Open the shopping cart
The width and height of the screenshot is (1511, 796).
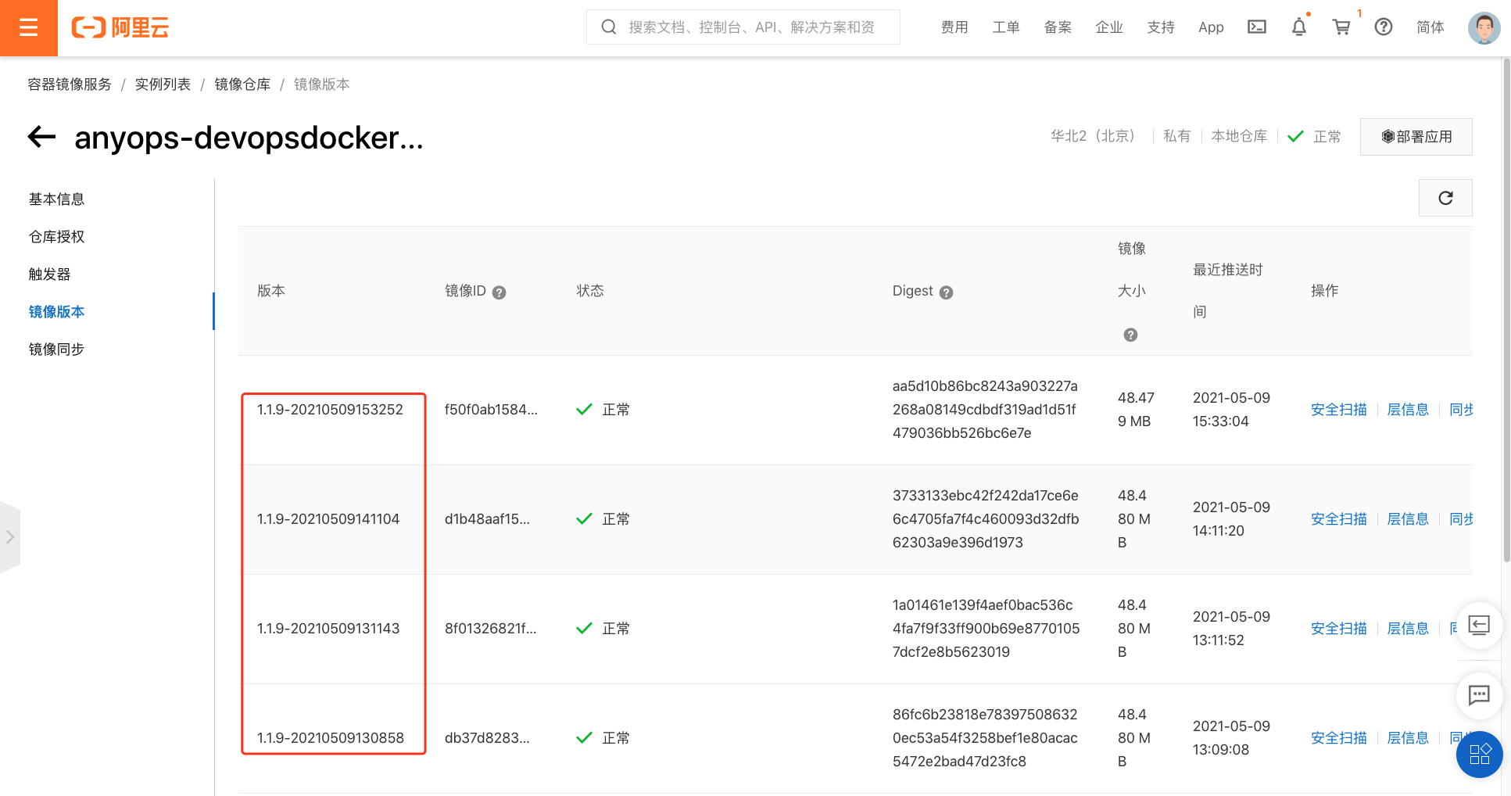1341,27
